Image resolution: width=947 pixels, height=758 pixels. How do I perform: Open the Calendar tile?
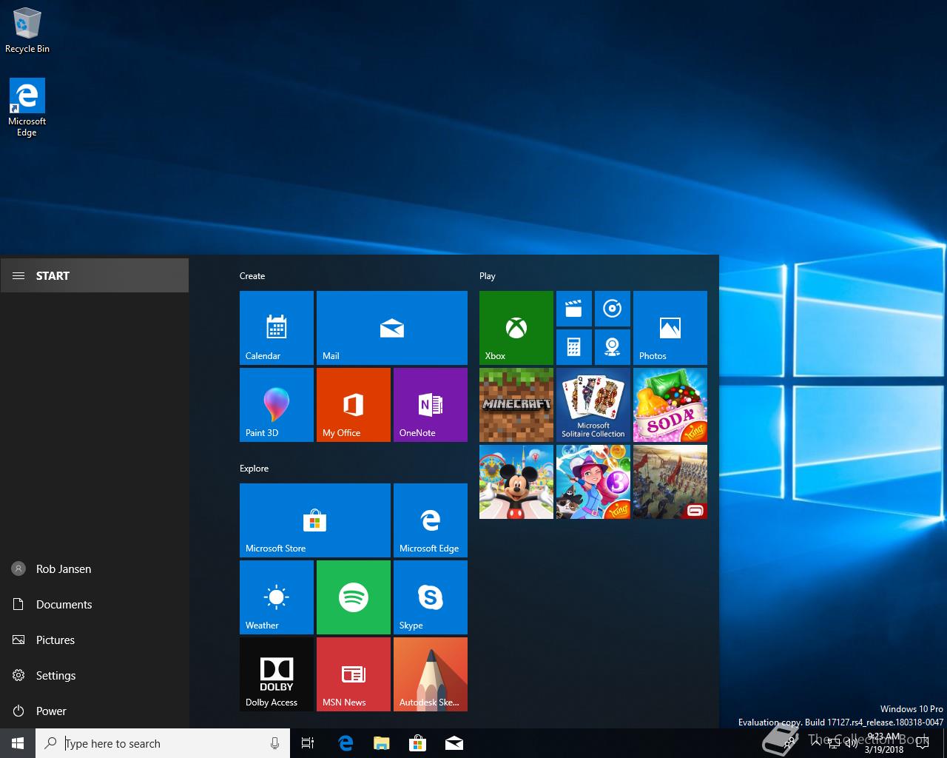pyautogui.click(x=277, y=328)
